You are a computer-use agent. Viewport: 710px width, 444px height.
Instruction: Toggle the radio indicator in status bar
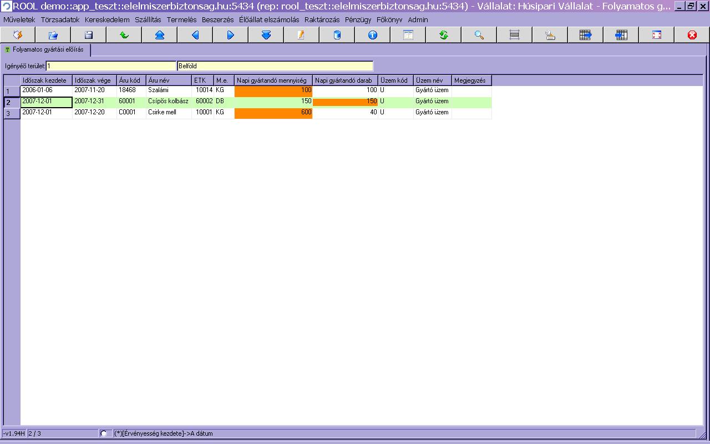tap(103, 433)
